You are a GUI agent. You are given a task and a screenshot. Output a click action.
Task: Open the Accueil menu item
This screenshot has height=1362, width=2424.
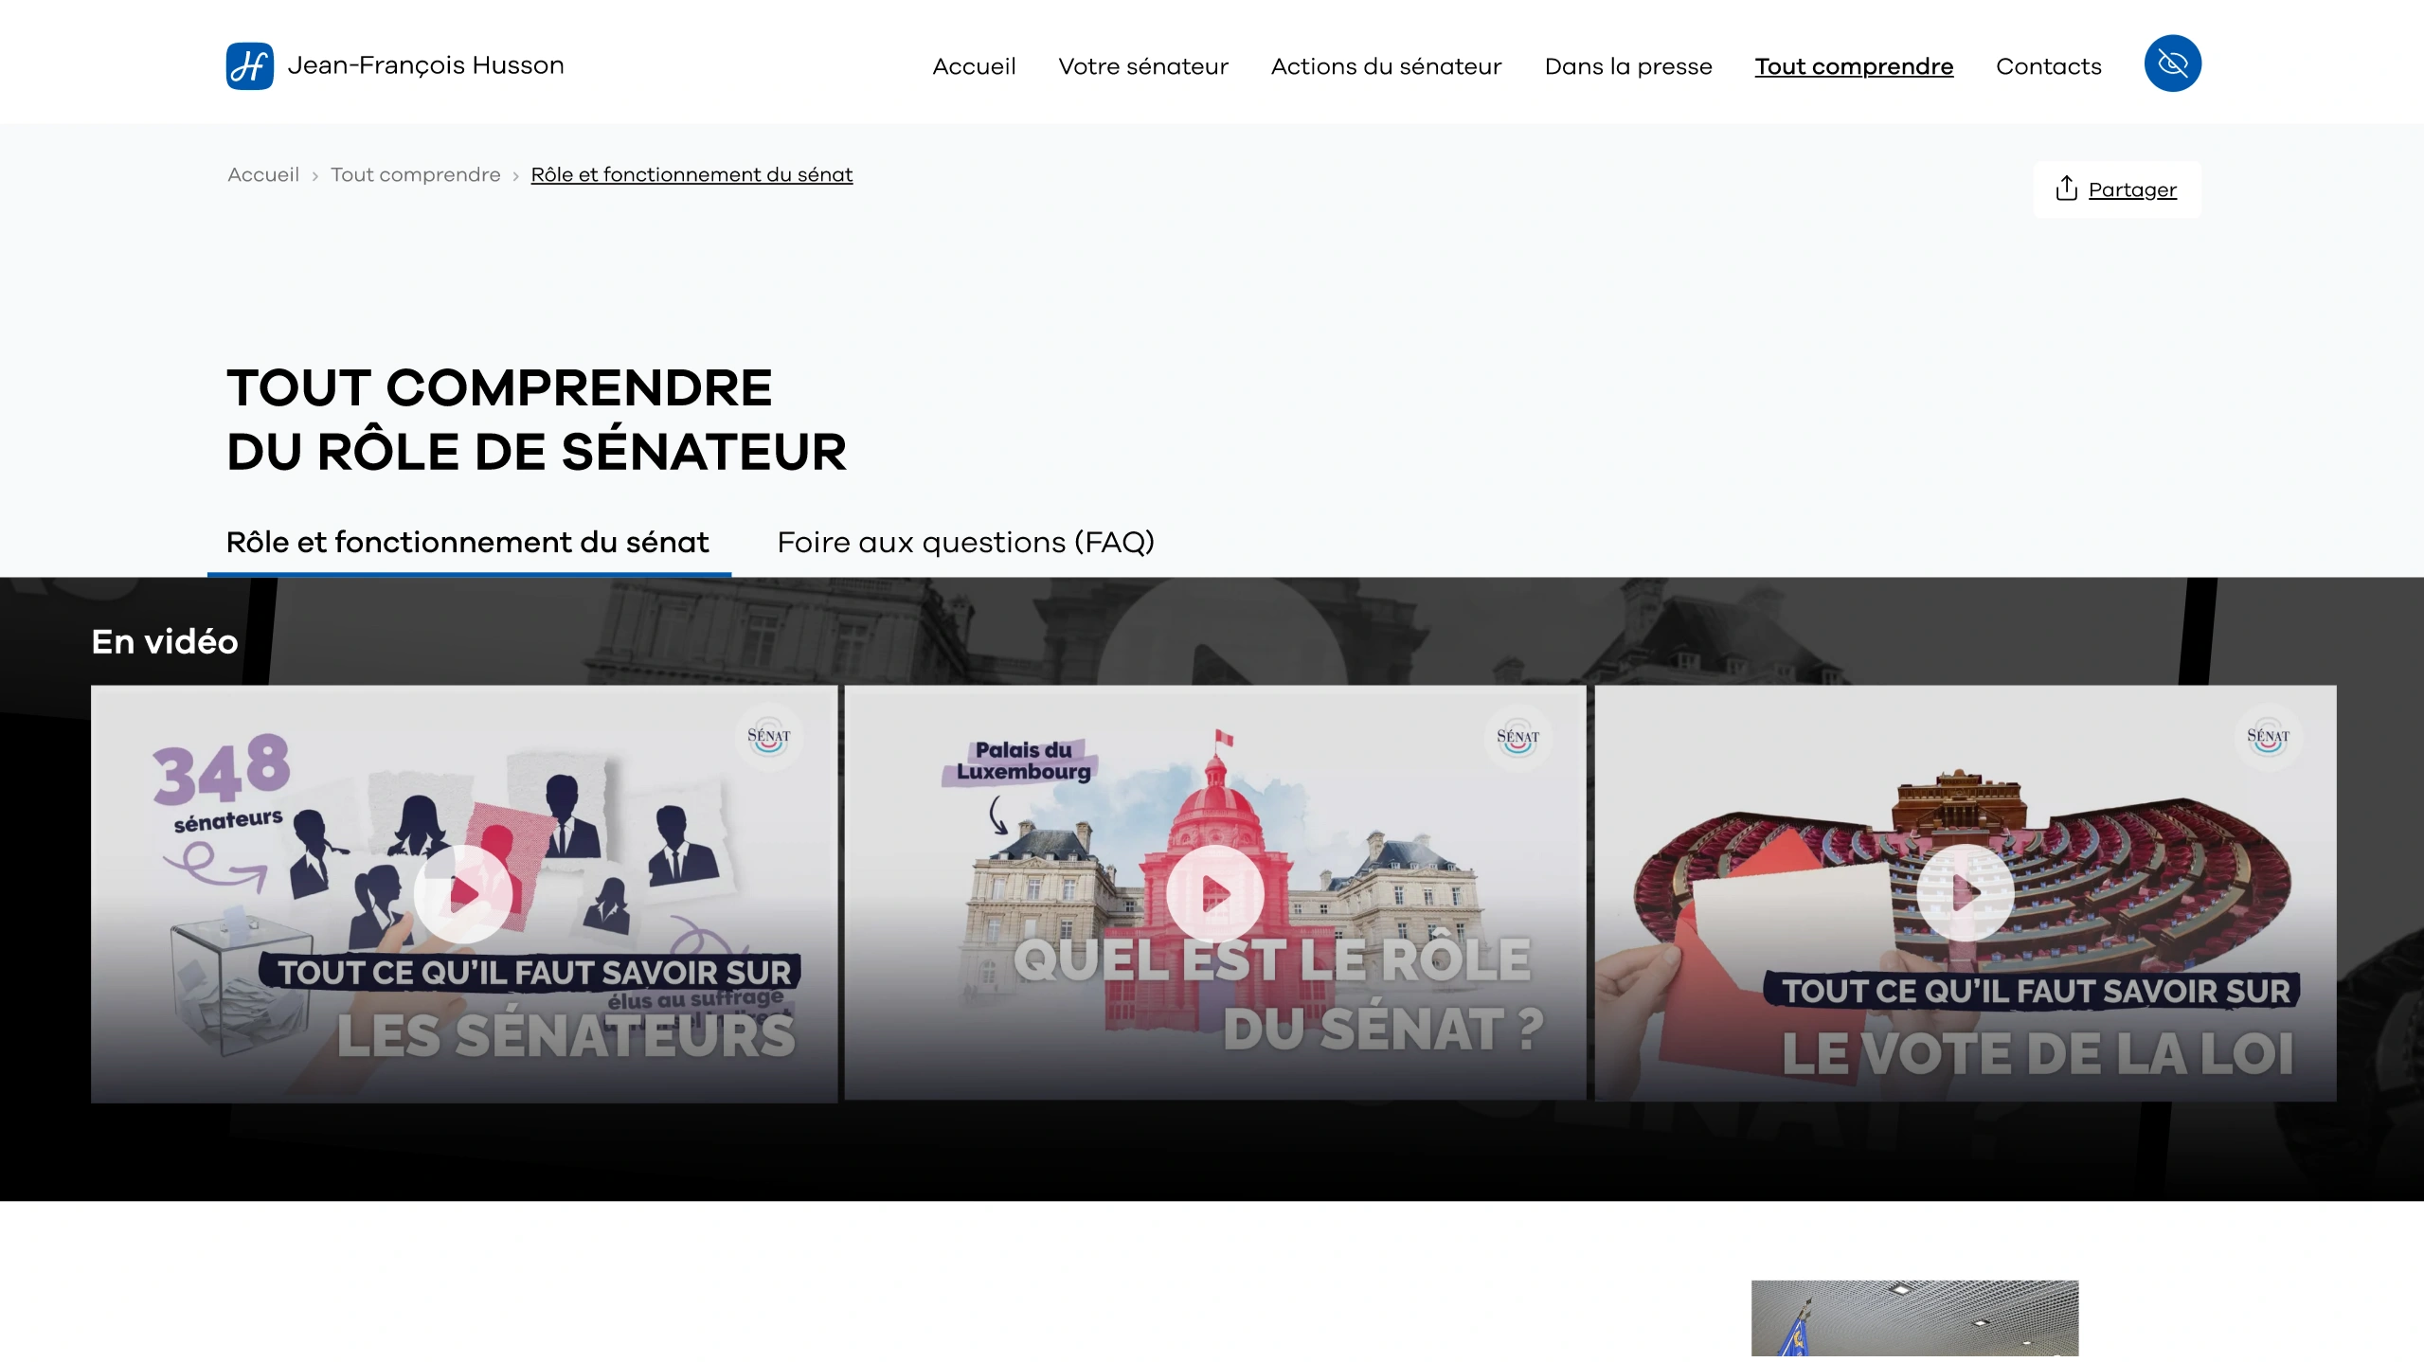pyautogui.click(x=974, y=66)
